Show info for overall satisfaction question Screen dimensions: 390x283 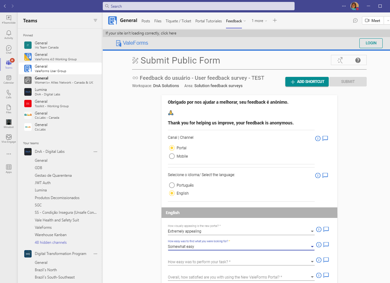coord(319,275)
